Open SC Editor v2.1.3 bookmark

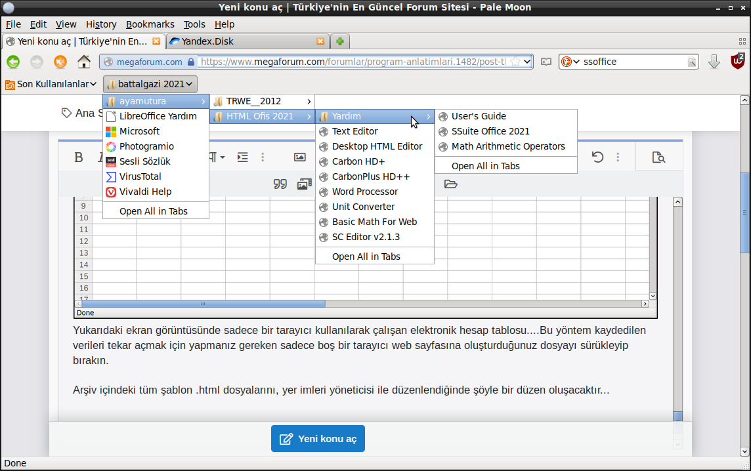375,237
